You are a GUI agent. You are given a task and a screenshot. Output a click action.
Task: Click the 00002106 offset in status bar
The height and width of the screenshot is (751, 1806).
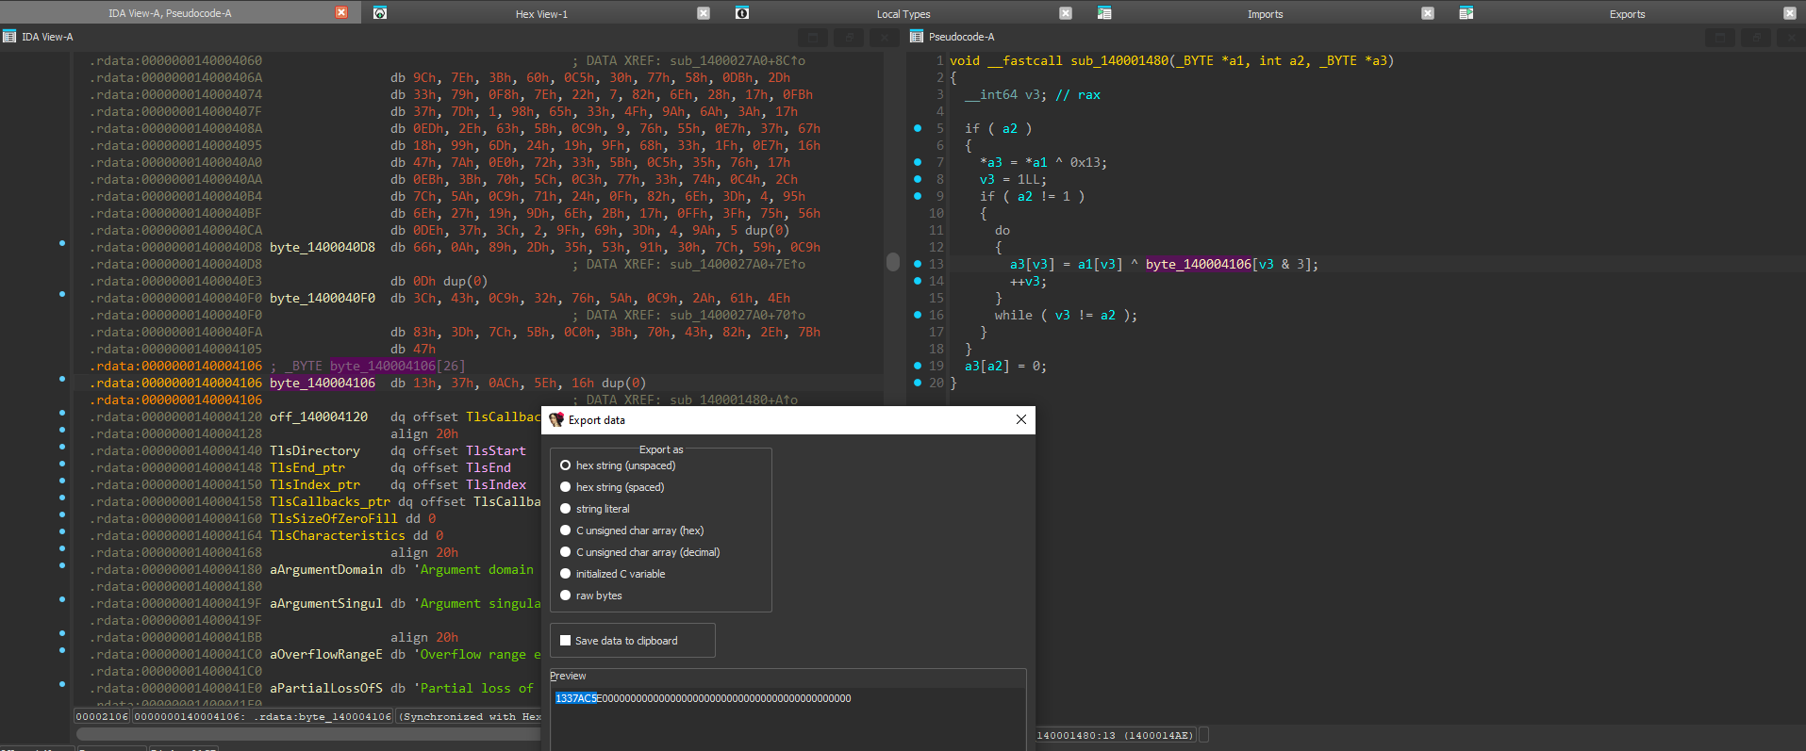(102, 717)
